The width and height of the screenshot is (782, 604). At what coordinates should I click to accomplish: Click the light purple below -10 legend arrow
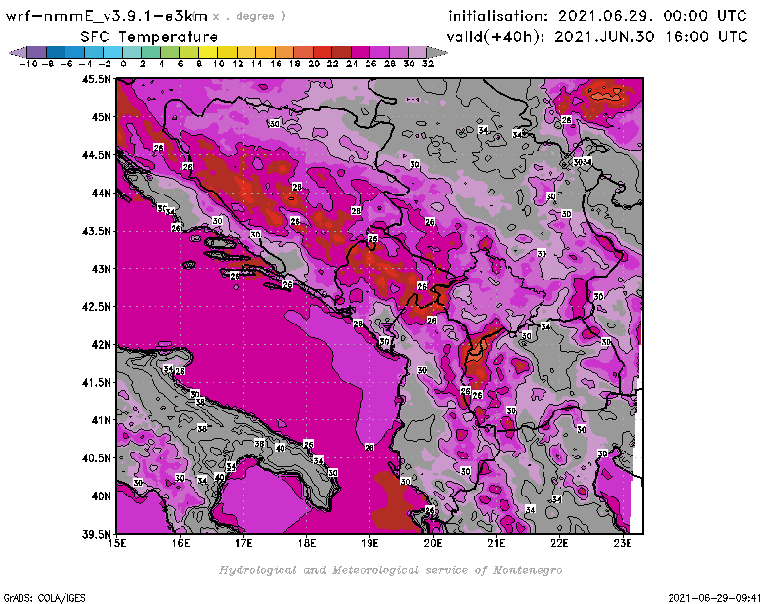coord(18,52)
